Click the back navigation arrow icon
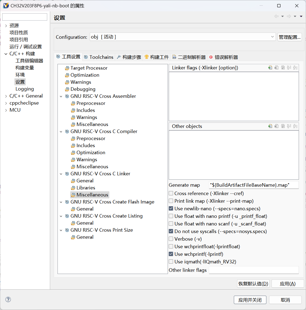 pos(276,17)
